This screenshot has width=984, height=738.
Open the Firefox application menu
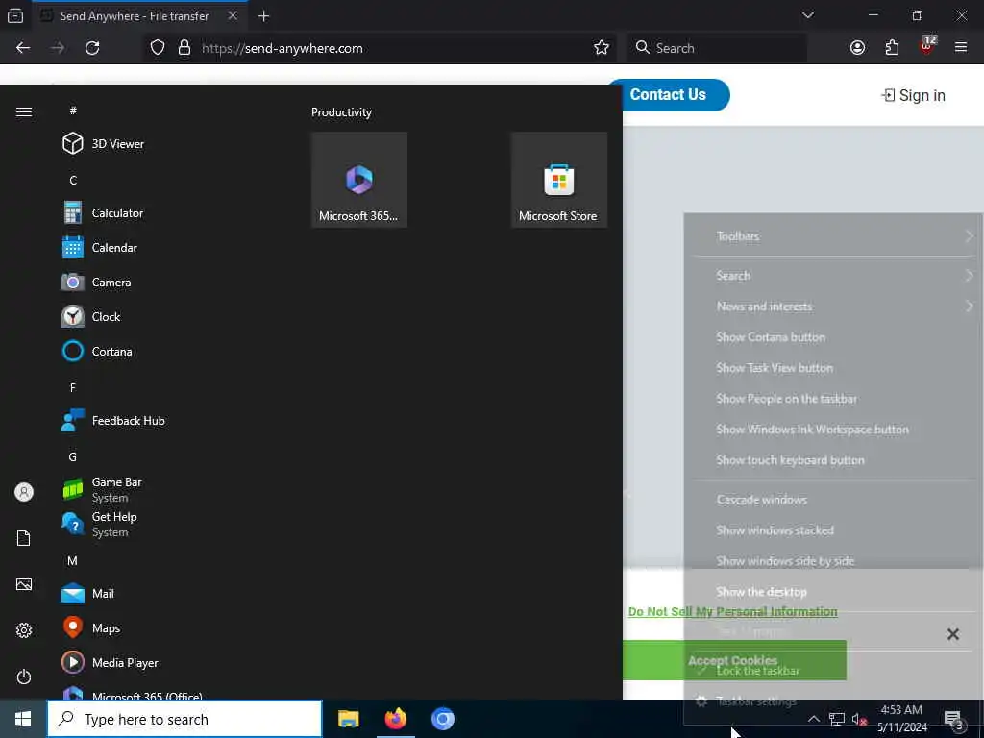pyautogui.click(x=960, y=48)
